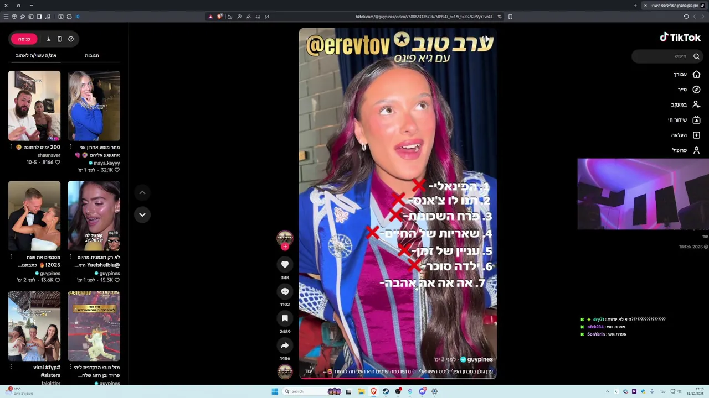This screenshot has width=709, height=398.
Task: Show hidden system tray icons
Action: 608,391
